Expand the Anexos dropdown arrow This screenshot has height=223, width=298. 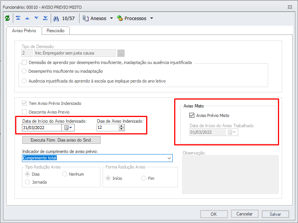112,19
